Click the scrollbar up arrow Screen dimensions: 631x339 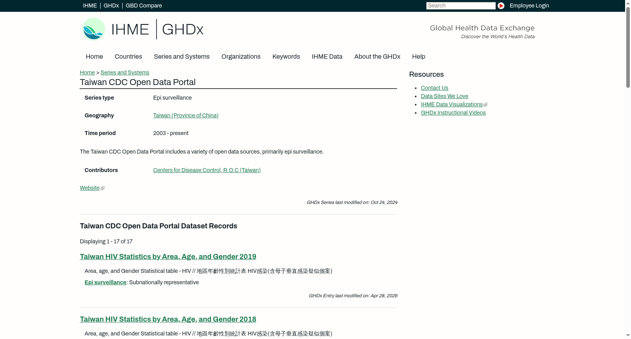click(x=628, y=3)
